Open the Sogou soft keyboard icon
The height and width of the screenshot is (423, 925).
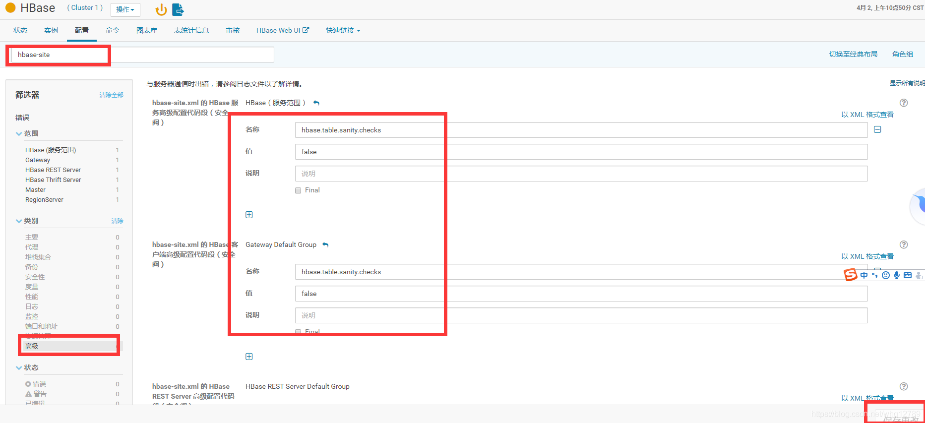pyautogui.click(x=908, y=275)
